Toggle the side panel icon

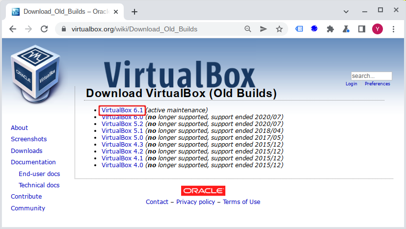362,29
